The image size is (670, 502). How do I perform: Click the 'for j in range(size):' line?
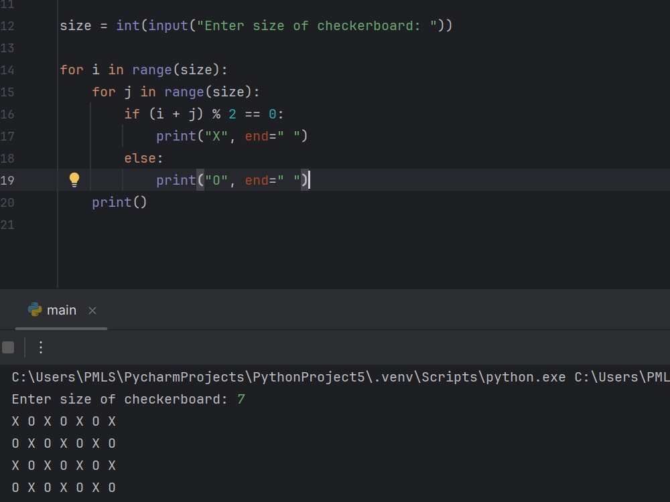(x=176, y=92)
